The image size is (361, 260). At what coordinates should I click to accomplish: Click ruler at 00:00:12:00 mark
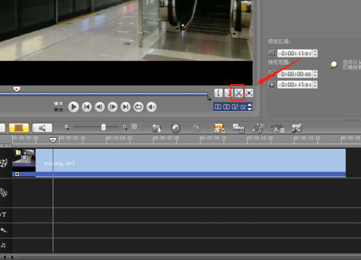[260, 138]
